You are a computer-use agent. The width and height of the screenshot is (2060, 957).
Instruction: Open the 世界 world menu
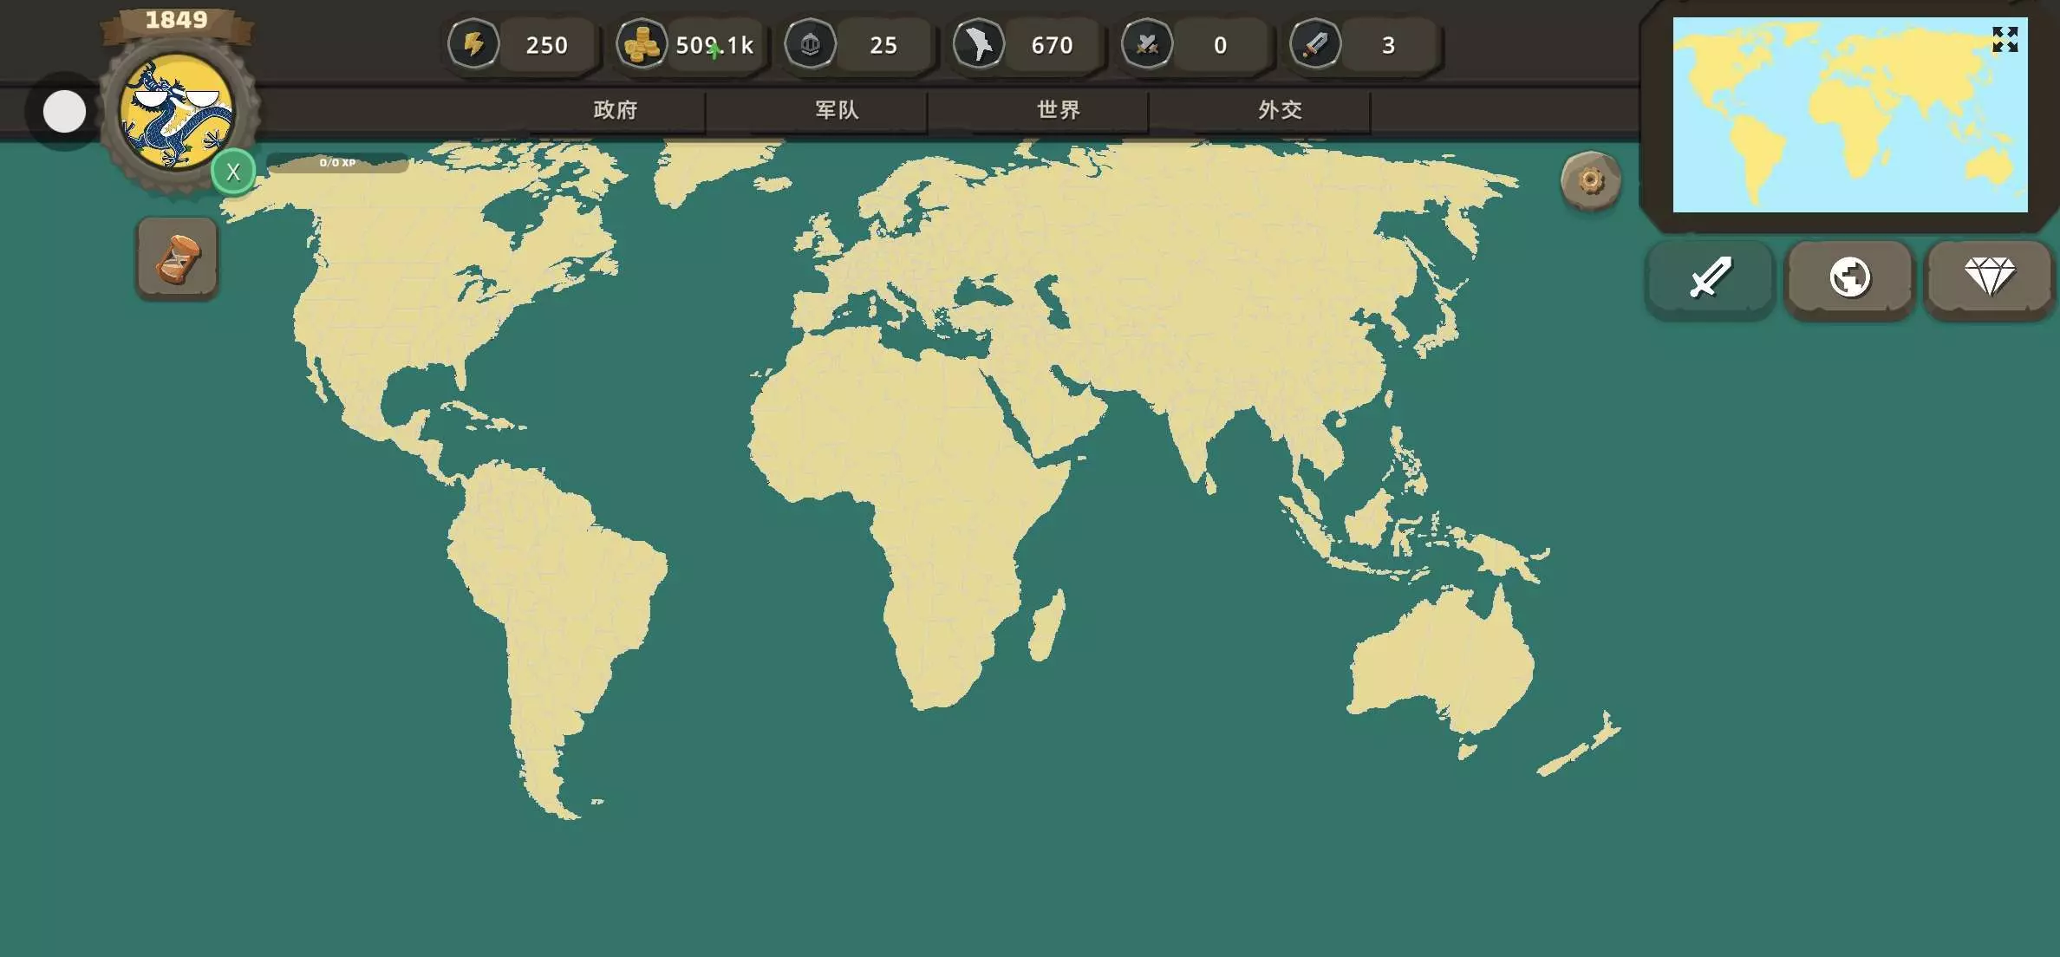1058,110
